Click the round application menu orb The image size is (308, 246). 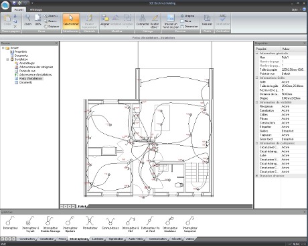click(x=5, y=5)
